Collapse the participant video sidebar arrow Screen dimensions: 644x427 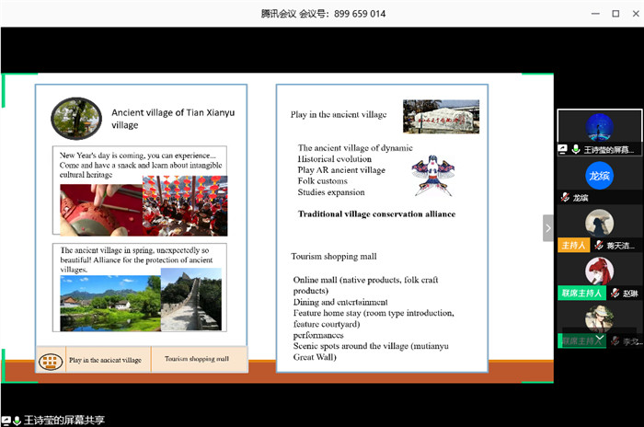click(548, 227)
